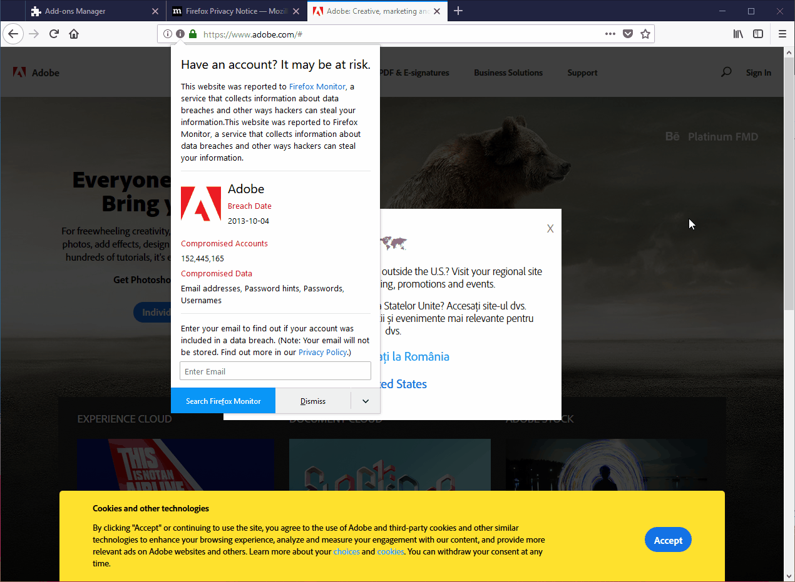
Task: Click Sign In on Adobe header
Action: [759, 73]
